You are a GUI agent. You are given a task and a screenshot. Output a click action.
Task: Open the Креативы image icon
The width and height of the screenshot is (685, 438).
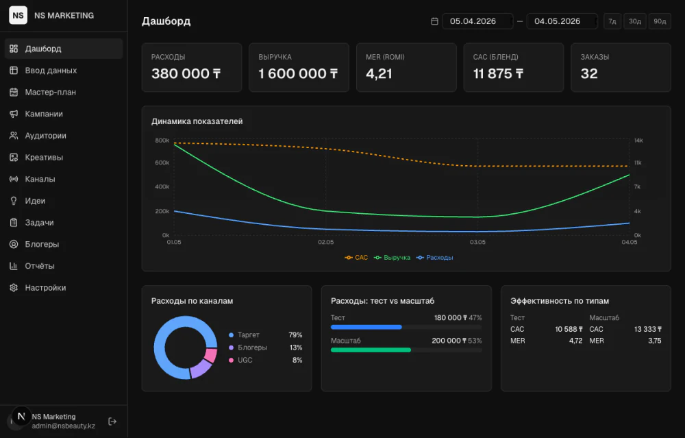14,158
